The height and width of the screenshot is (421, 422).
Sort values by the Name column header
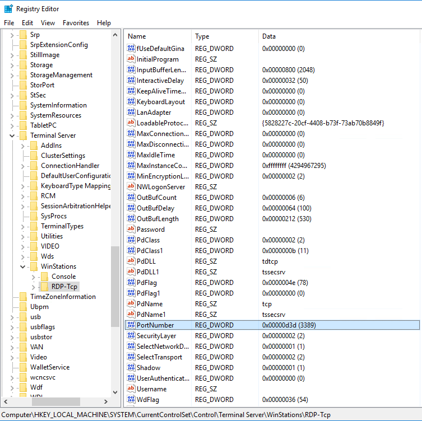[x=157, y=36]
